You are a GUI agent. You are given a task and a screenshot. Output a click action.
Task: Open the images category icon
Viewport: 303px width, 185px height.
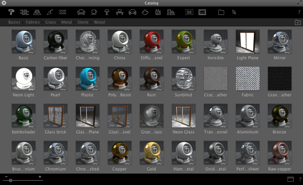[x=202, y=12]
